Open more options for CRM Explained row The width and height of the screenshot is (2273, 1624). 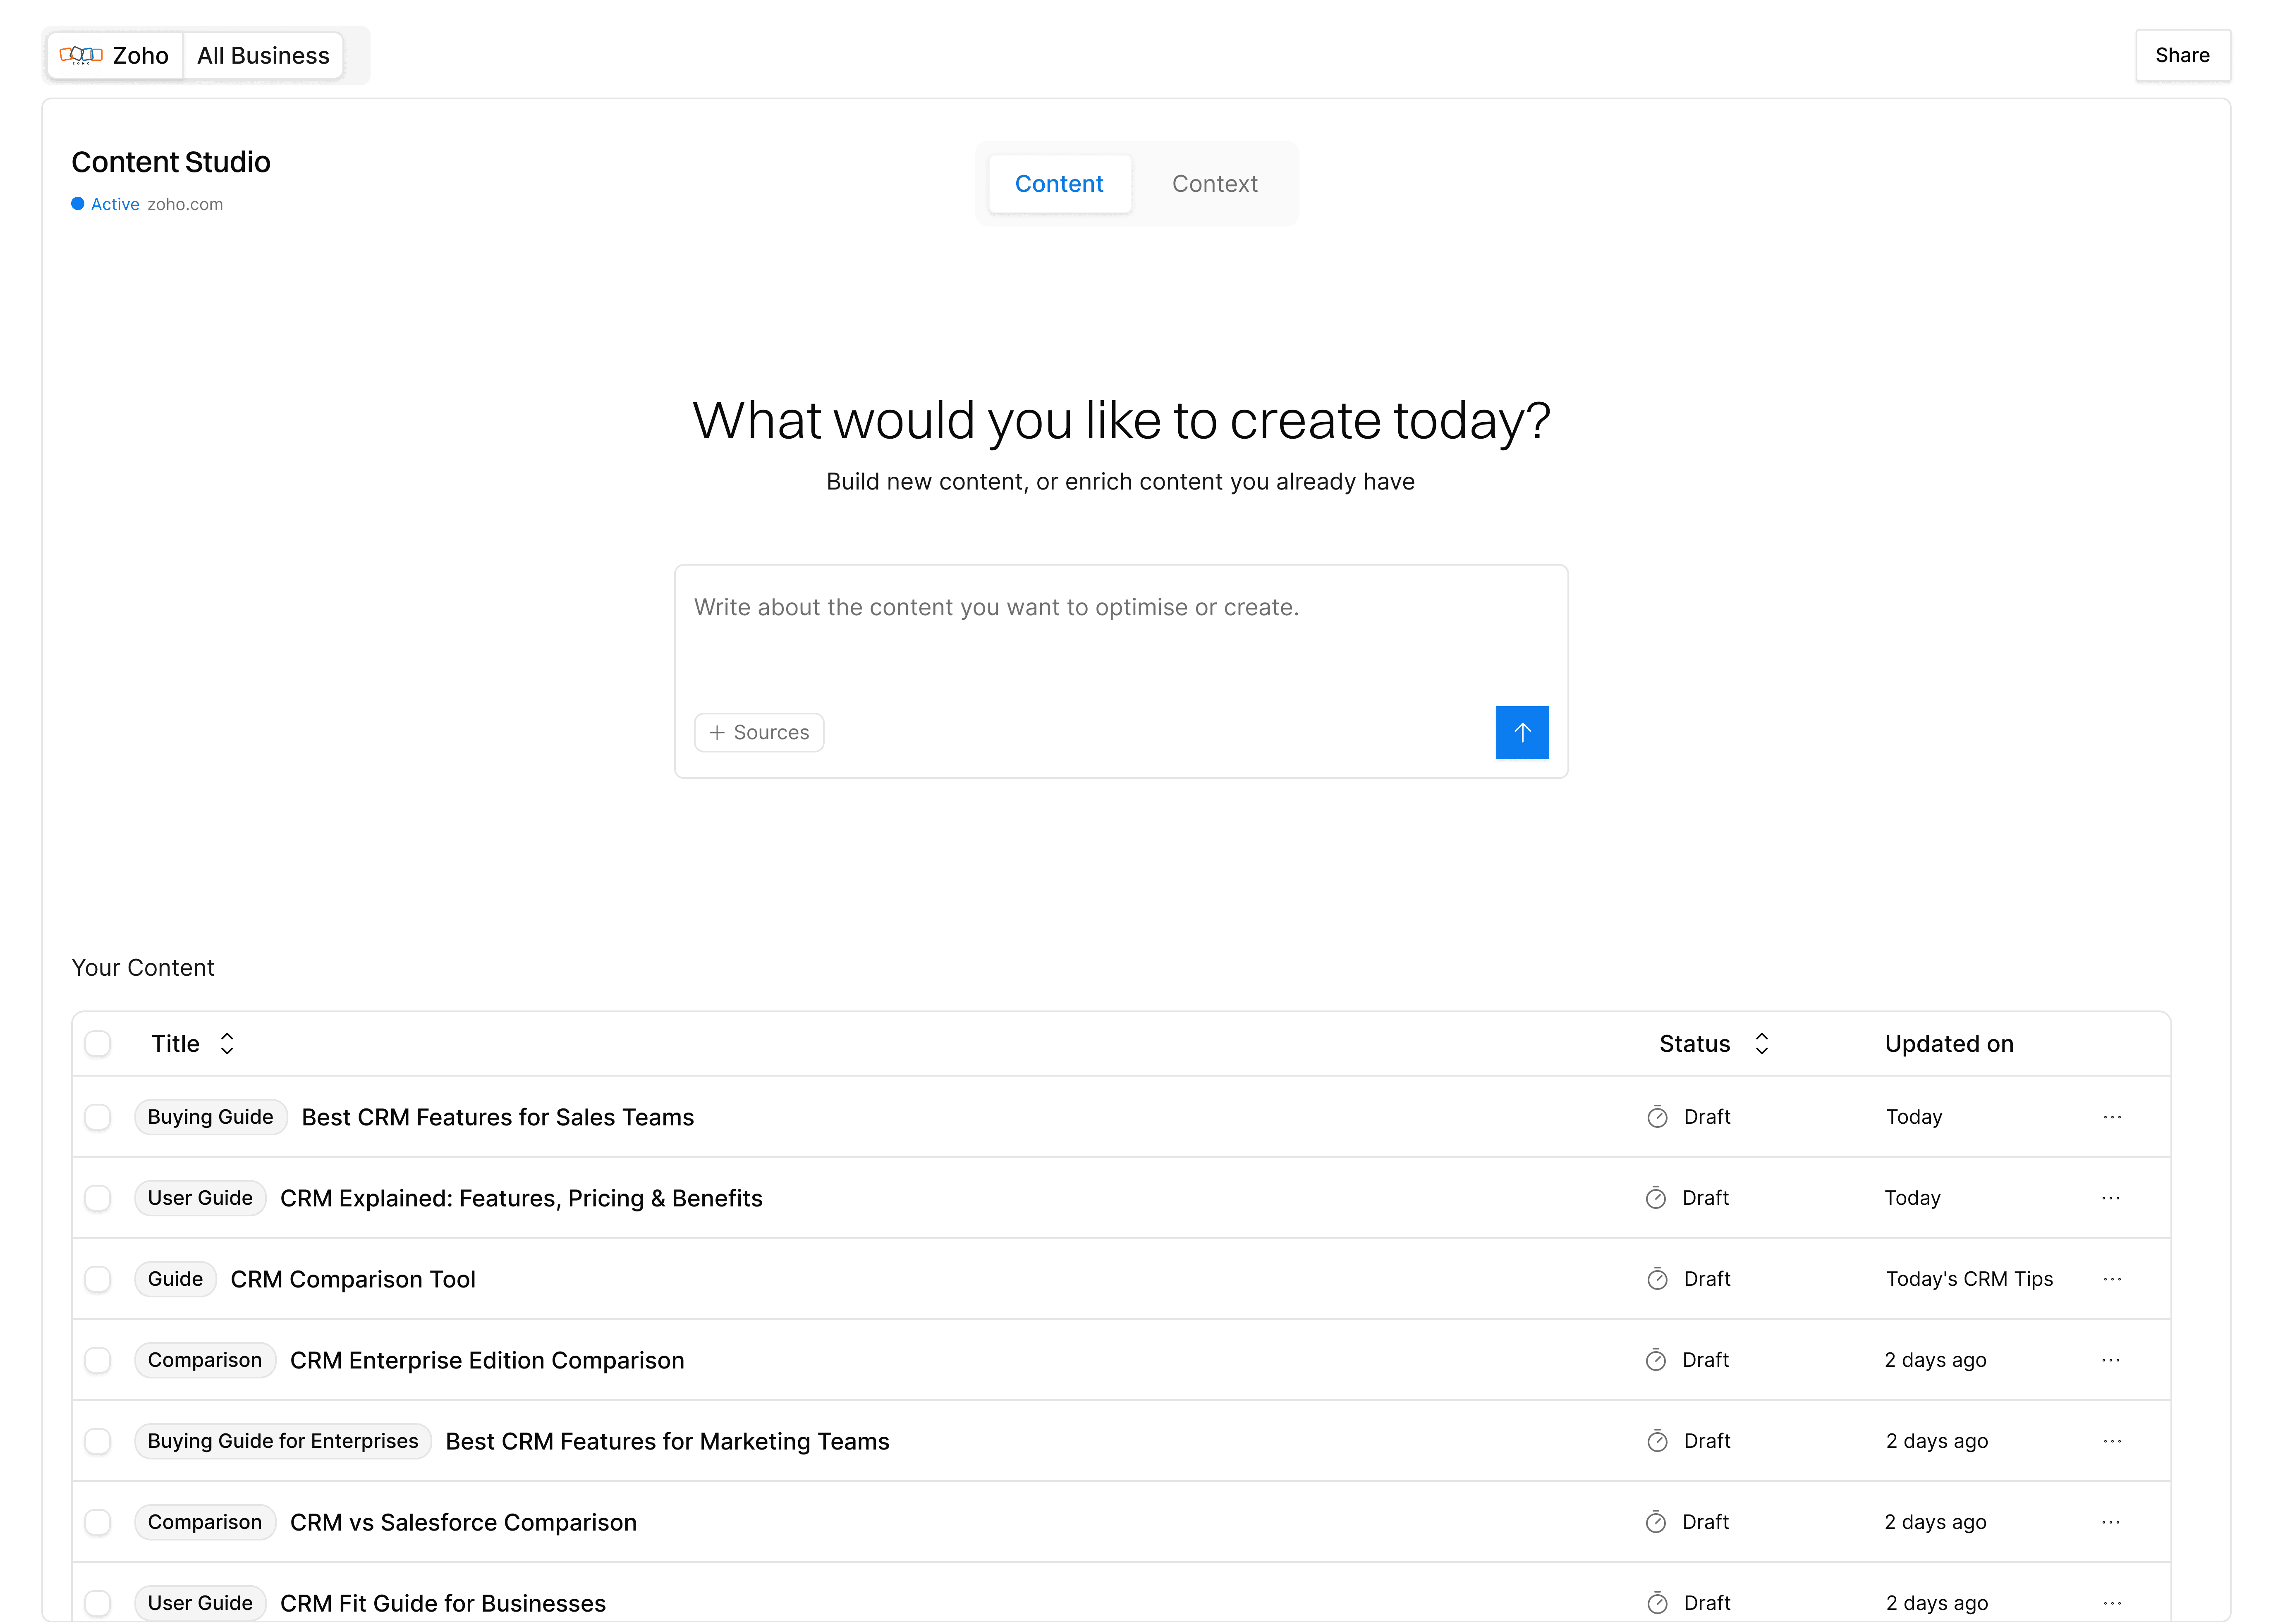[x=2110, y=1198]
